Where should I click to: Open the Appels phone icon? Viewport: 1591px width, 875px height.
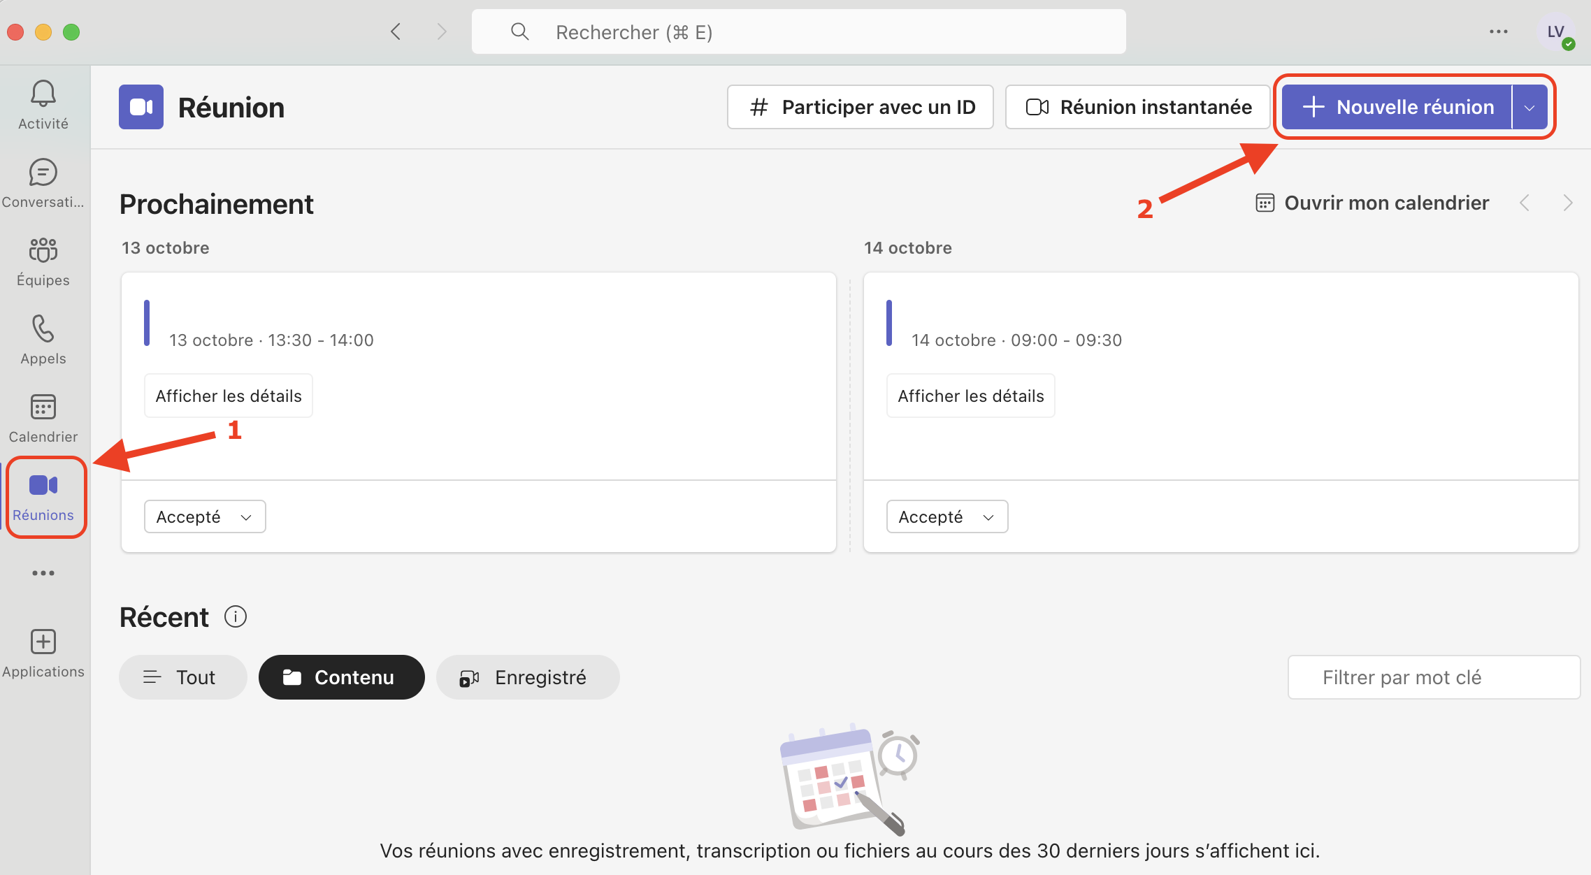tap(43, 329)
